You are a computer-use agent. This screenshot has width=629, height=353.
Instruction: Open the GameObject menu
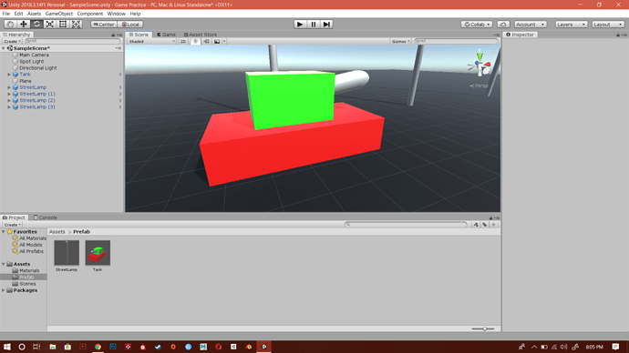pyautogui.click(x=59, y=14)
